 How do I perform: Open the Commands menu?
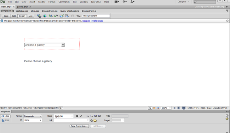coord(64,2)
